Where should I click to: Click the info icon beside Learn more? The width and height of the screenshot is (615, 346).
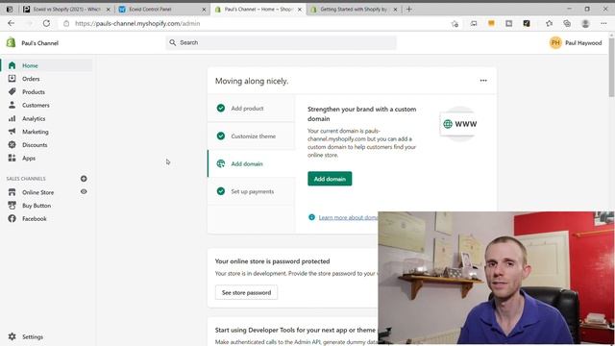pyautogui.click(x=311, y=217)
